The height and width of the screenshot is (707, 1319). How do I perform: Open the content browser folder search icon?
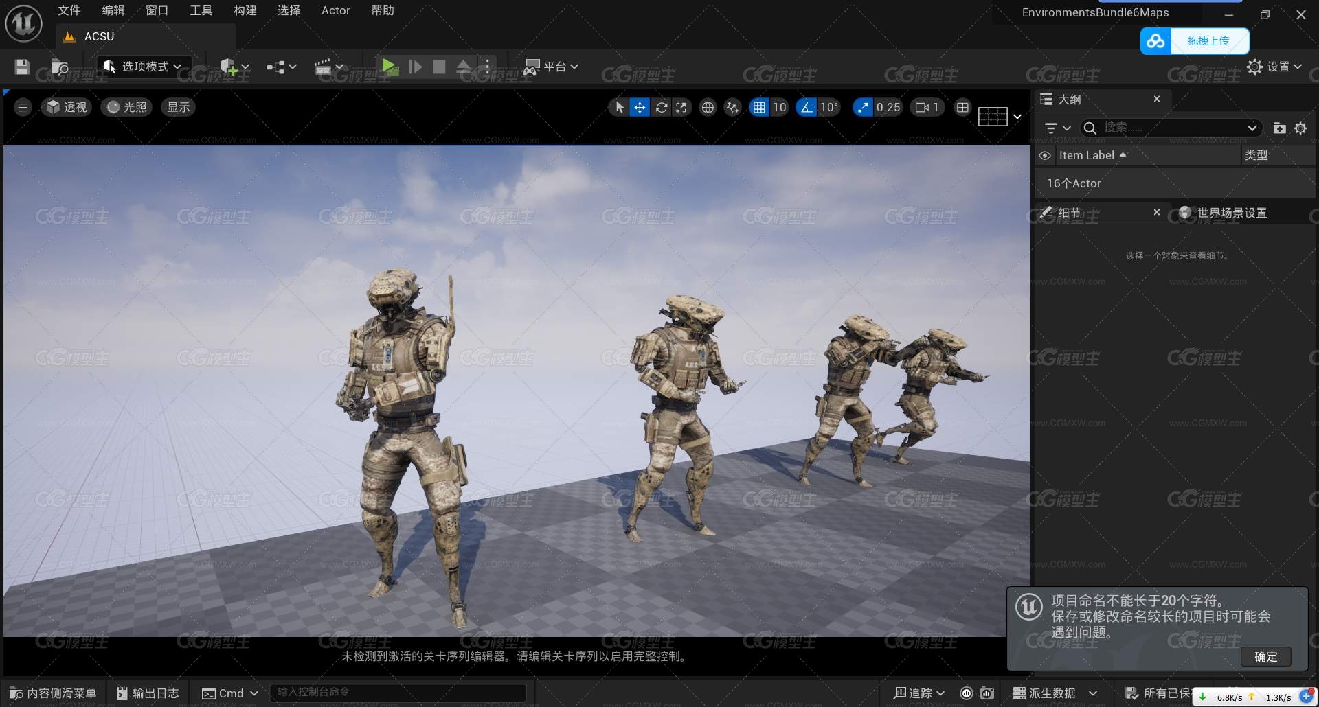tap(60, 67)
